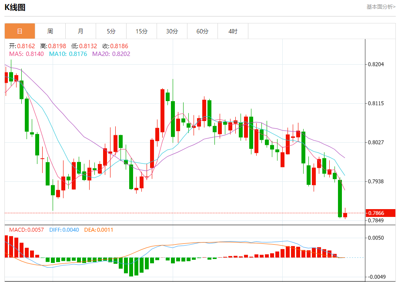The image size is (398, 282).
Task: Click the last red candlestick near 0.7866
Action: 345,215
